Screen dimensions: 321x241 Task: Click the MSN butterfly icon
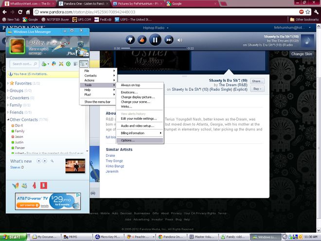[16, 185]
